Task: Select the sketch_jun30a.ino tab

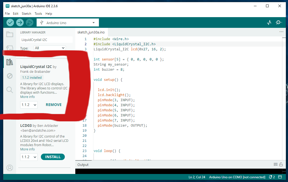Action: (x=91, y=32)
